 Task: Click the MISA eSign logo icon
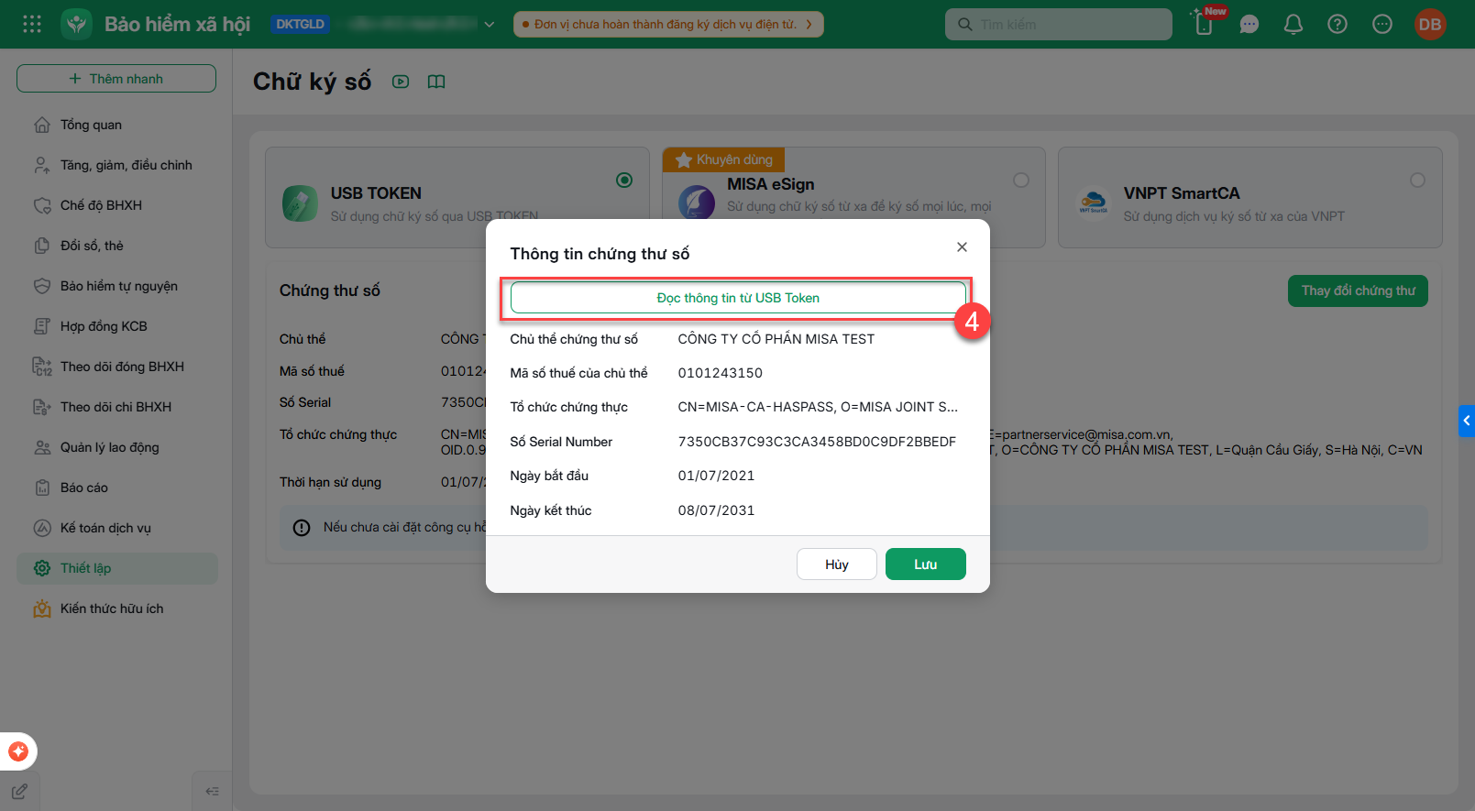point(696,202)
